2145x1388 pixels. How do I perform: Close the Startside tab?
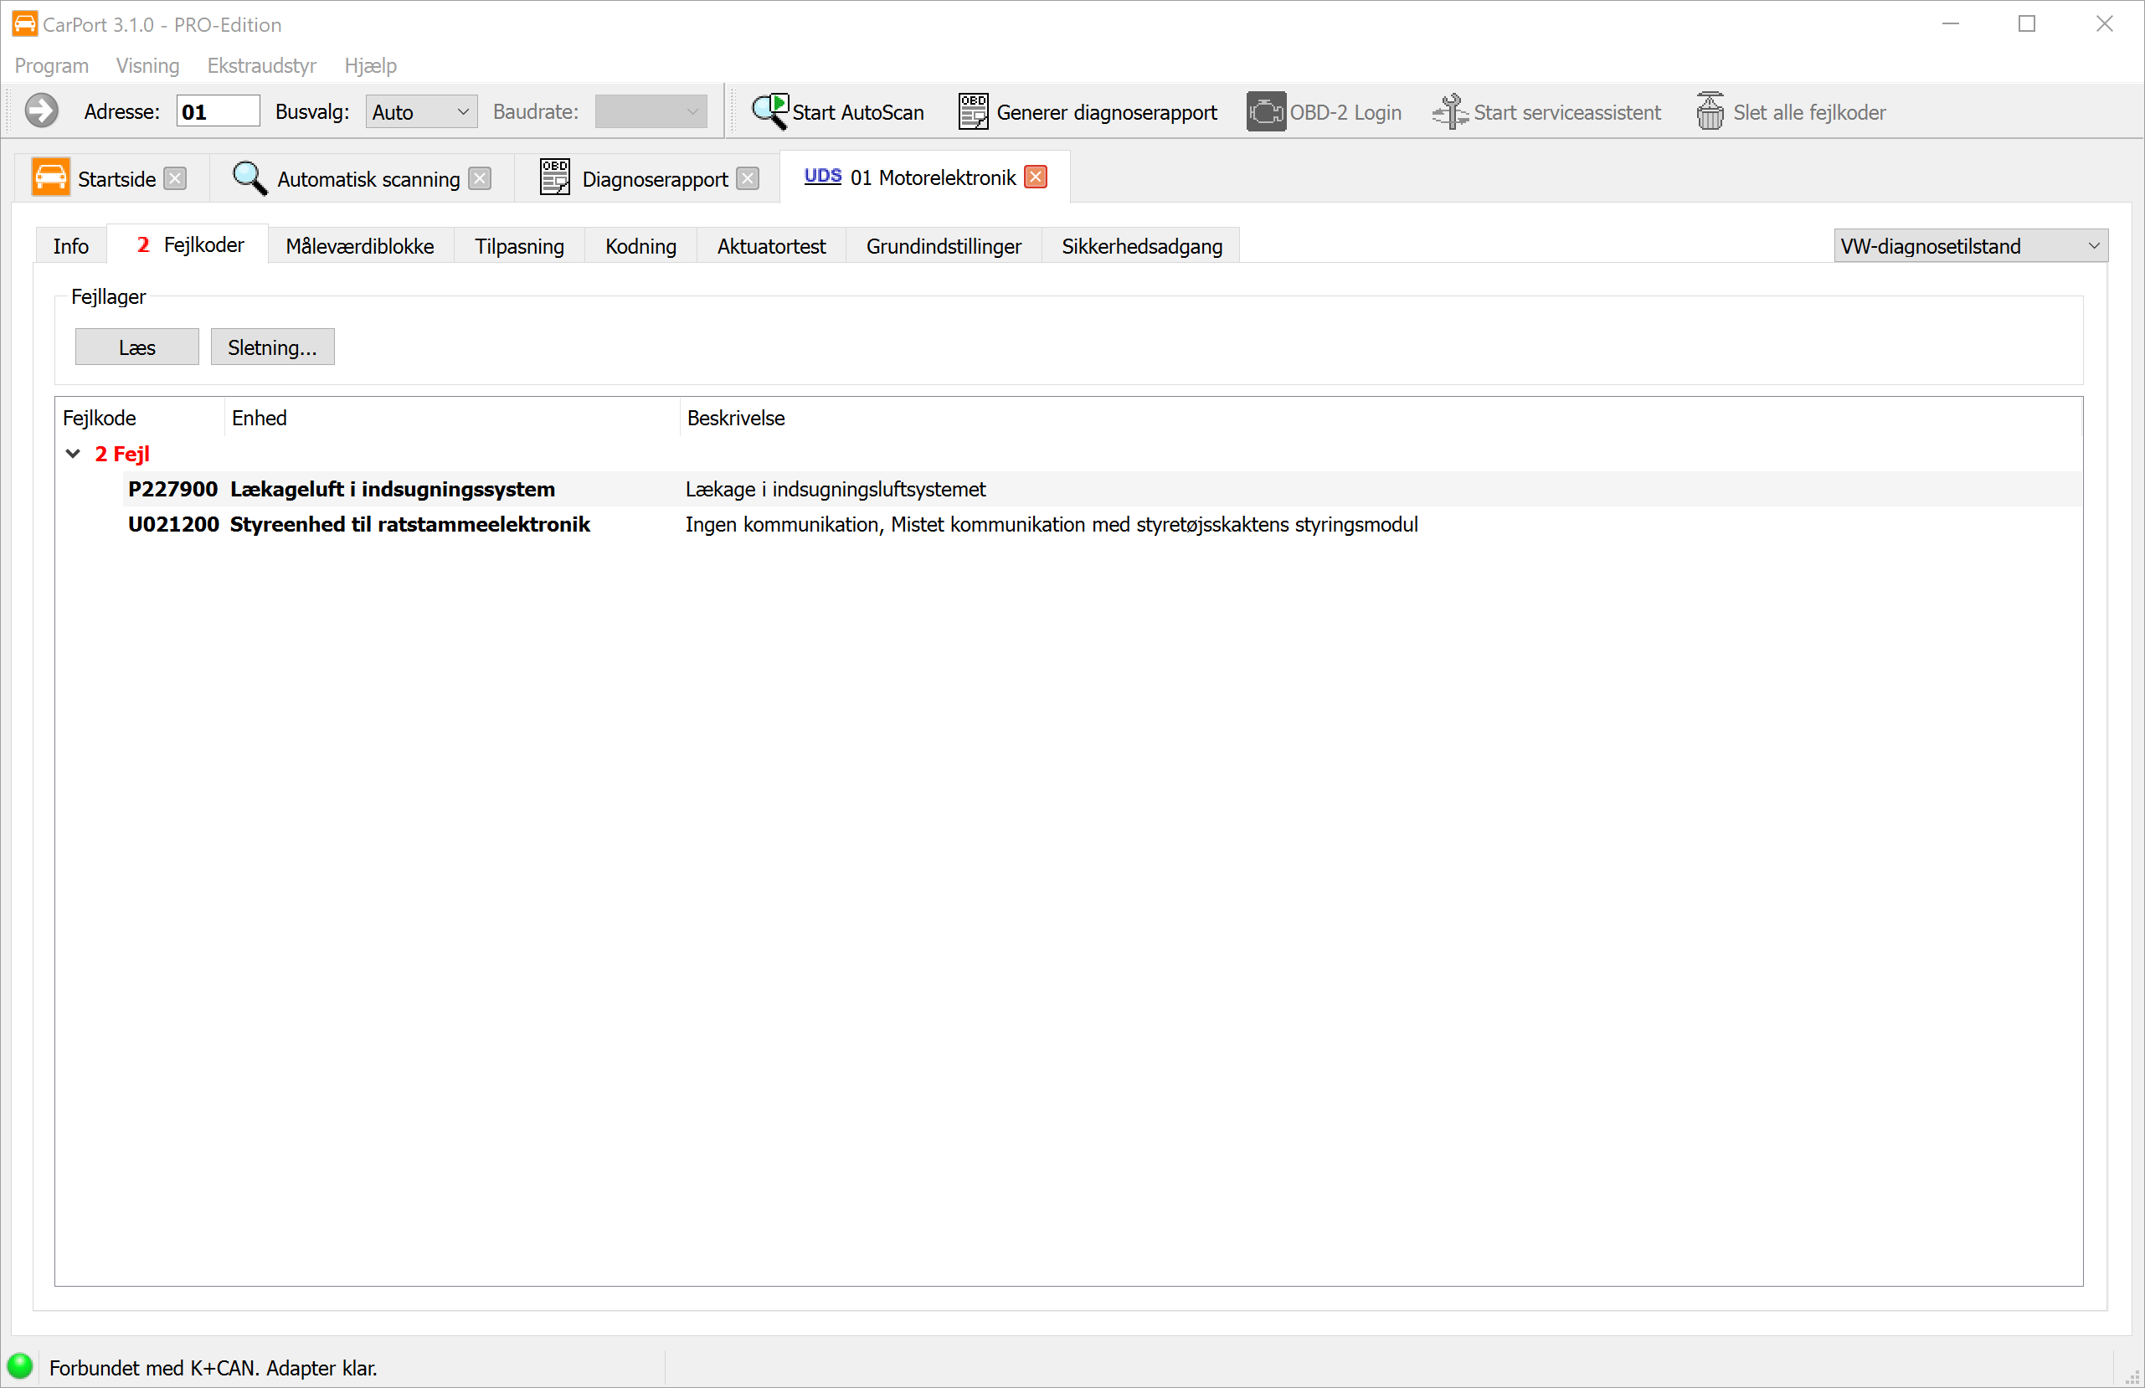[176, 178]
